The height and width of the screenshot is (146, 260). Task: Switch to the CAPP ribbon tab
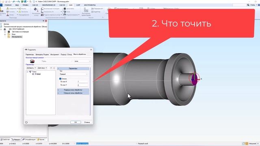[x=78, y=5]
